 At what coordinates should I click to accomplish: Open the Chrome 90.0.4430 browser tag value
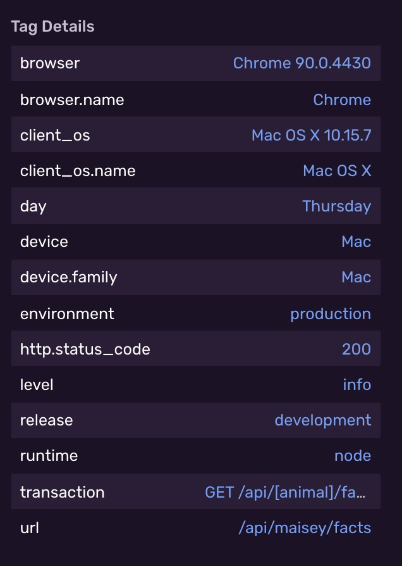(301, 63)
